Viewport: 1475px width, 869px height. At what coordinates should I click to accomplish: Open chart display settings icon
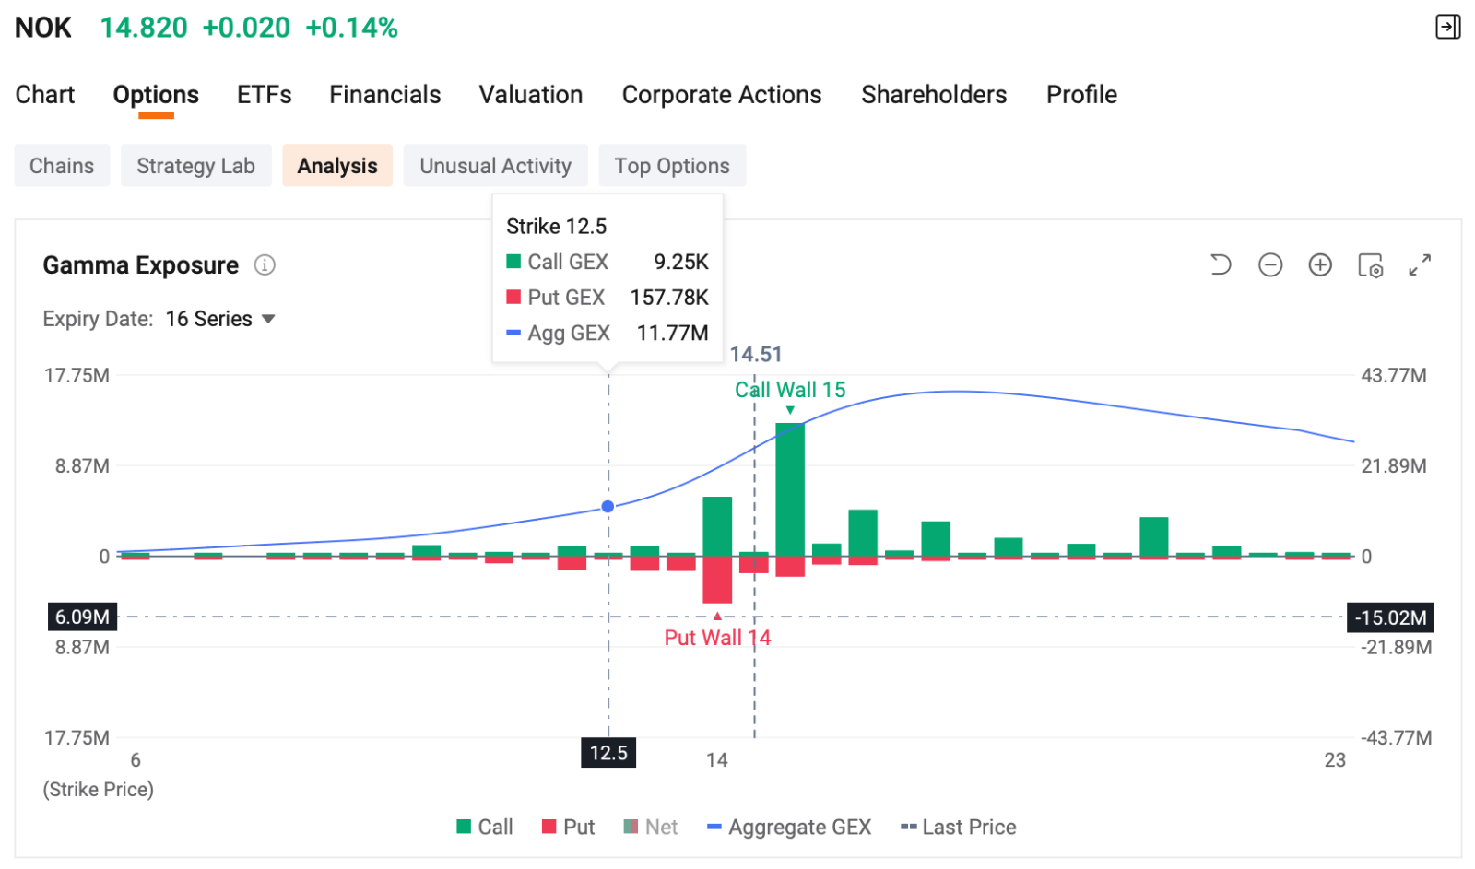click(x=1370, y=265)
